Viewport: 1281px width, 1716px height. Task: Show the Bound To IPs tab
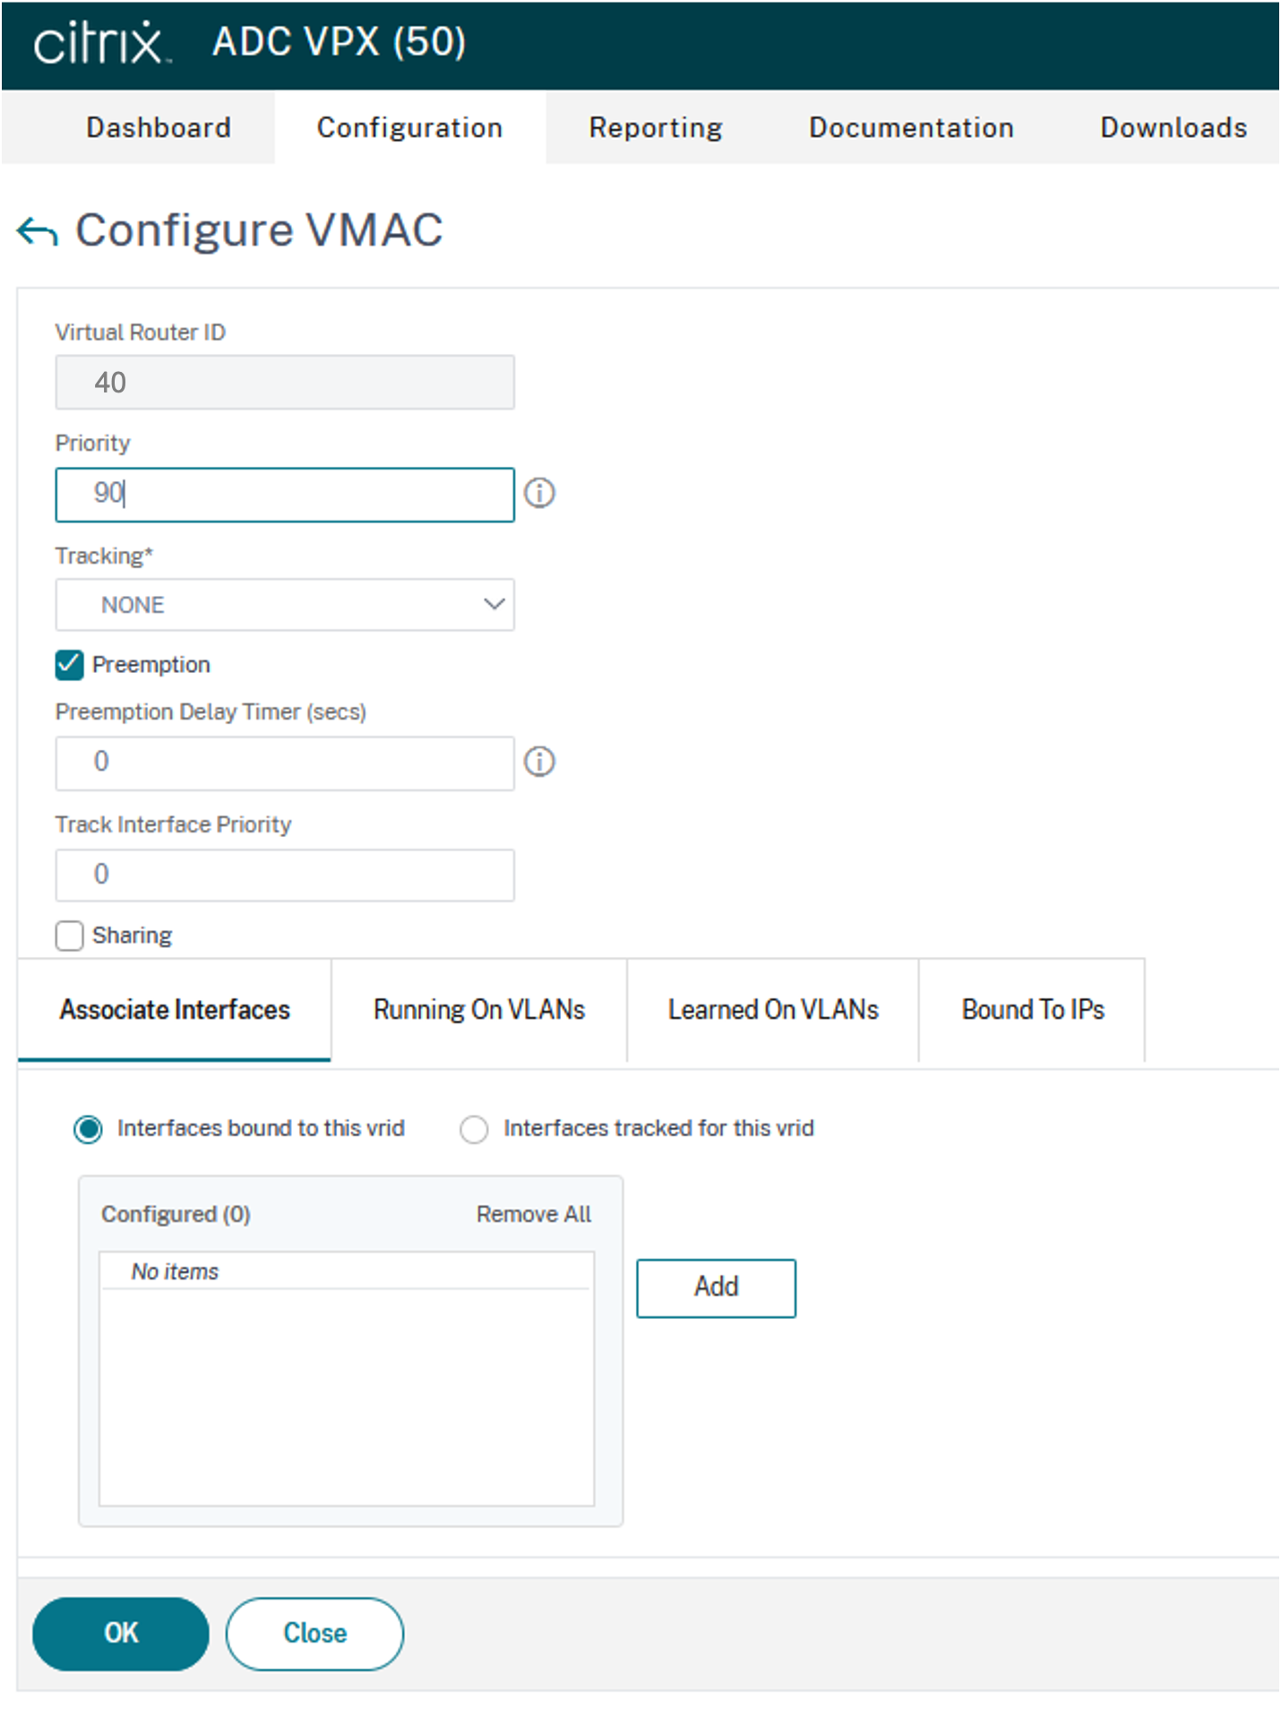[x=1033, y=1010]
